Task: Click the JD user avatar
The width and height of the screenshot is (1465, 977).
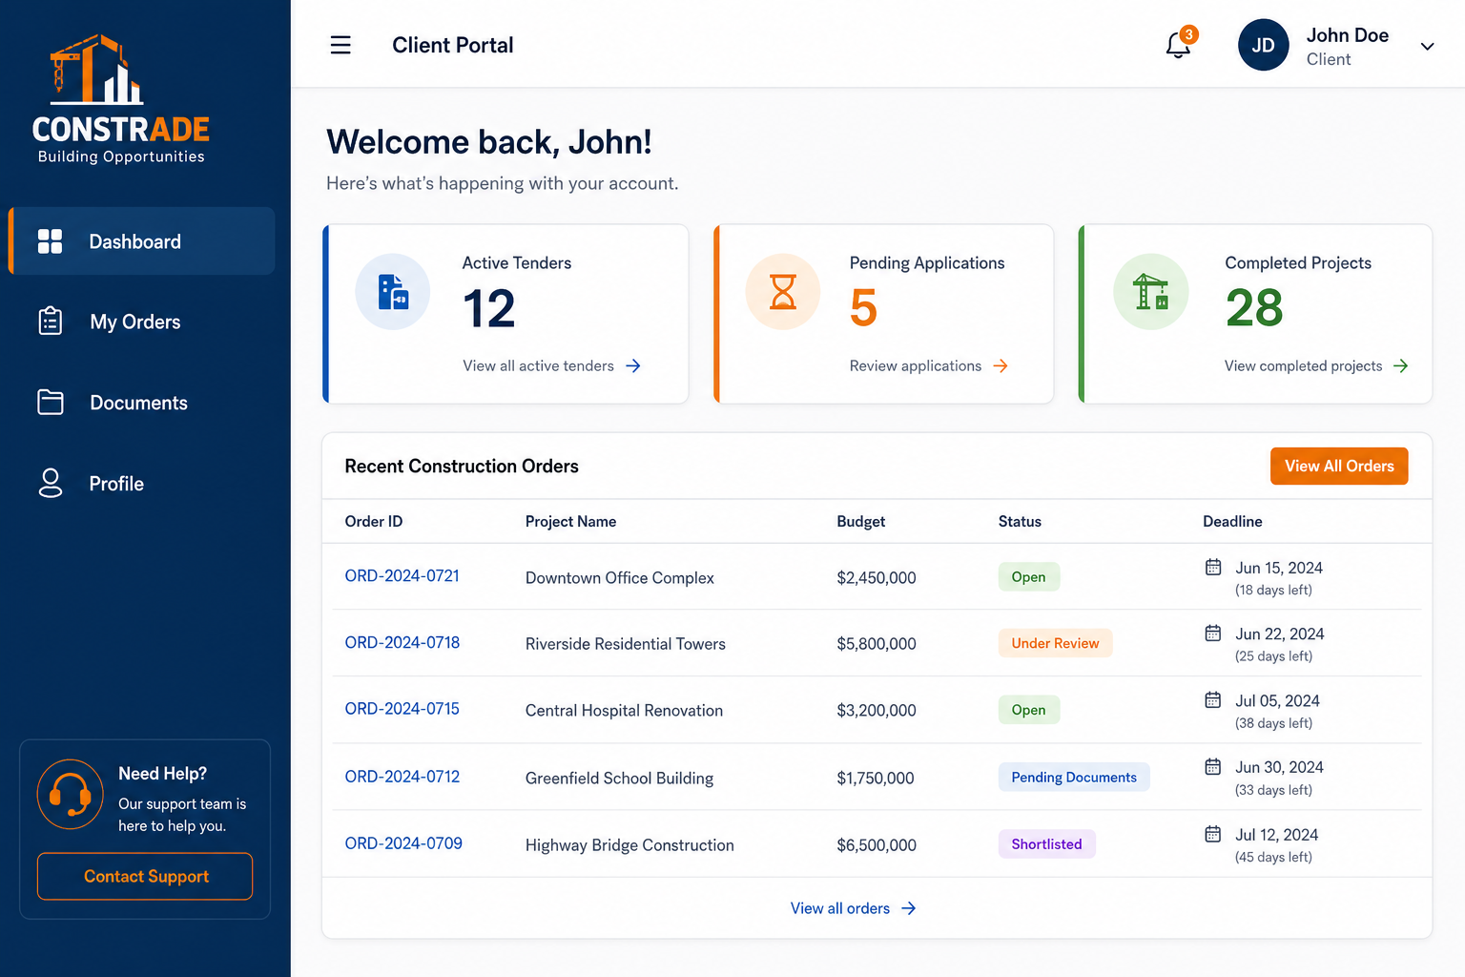Action: coord(1263,45)
